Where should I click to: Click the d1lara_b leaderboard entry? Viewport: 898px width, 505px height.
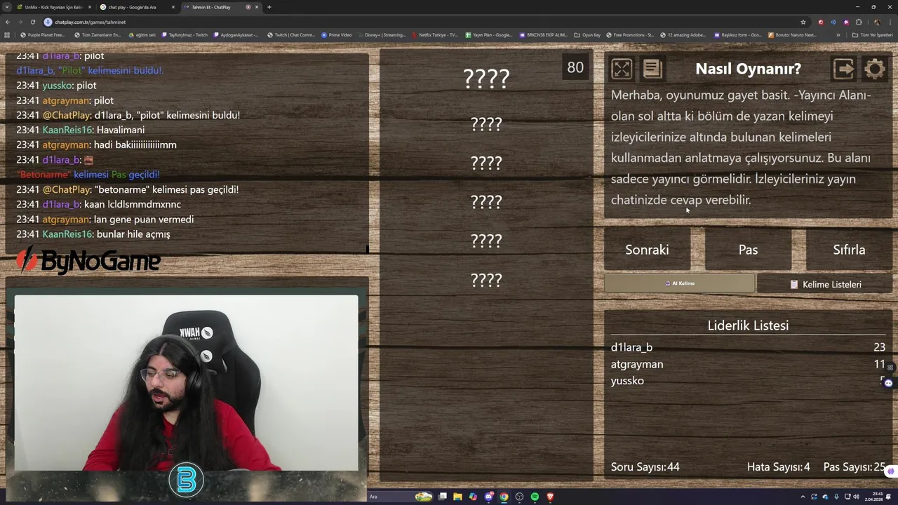pyautogui.click(x=748, y=347)
